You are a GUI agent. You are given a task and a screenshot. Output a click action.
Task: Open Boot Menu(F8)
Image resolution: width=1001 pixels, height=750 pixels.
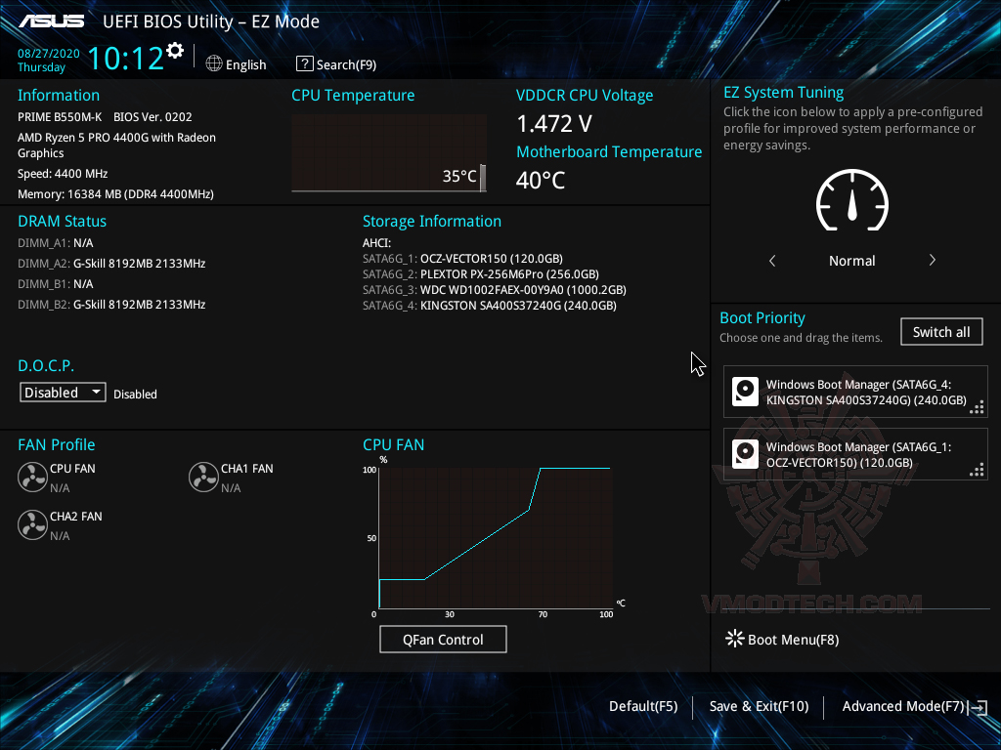click(793, 639)
